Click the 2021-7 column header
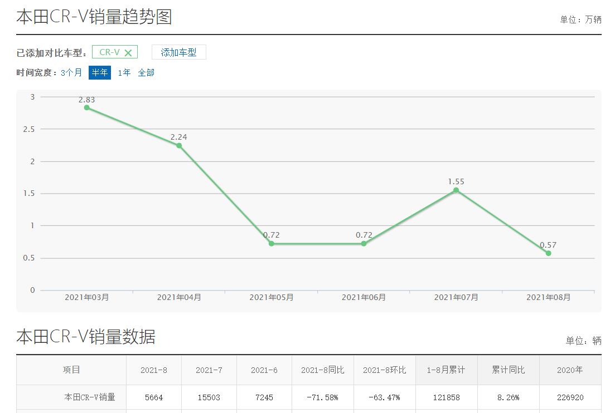This screenshot has width=610, height=413. (209, 370)
